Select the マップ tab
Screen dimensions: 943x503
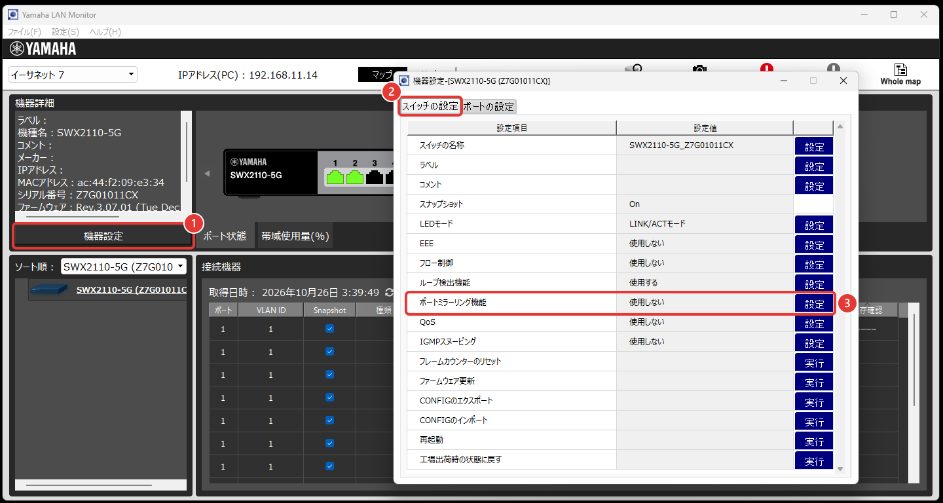pos(382,75)
